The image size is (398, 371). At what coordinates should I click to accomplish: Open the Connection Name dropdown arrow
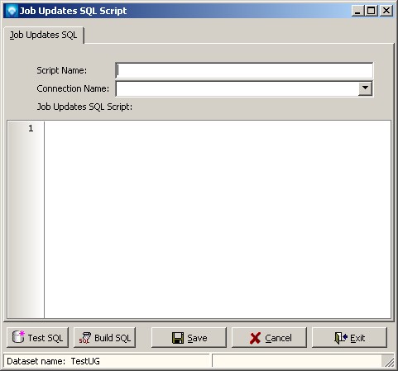(x=365, y=88)
